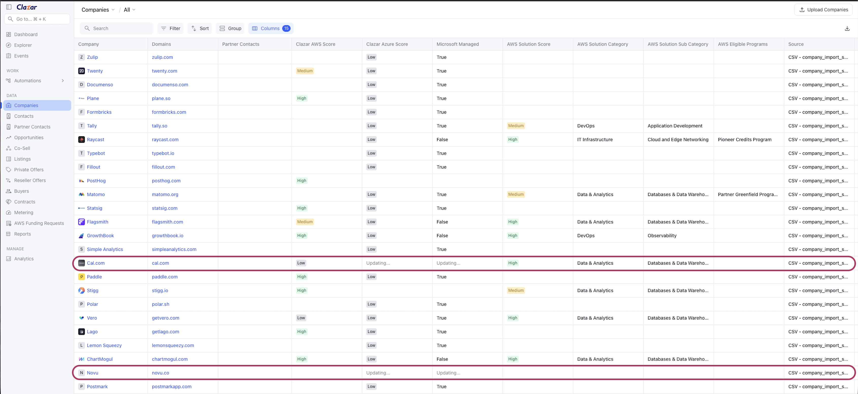This screenshot has width=858, height=394.
Task: Click the Upload Companies button
Action: click(x=823, y=10)
